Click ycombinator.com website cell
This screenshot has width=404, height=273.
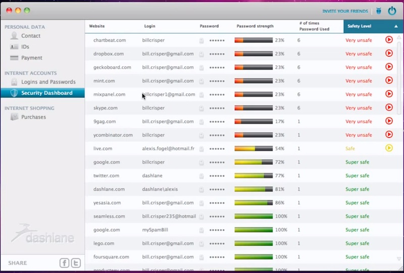click(113, 135)
